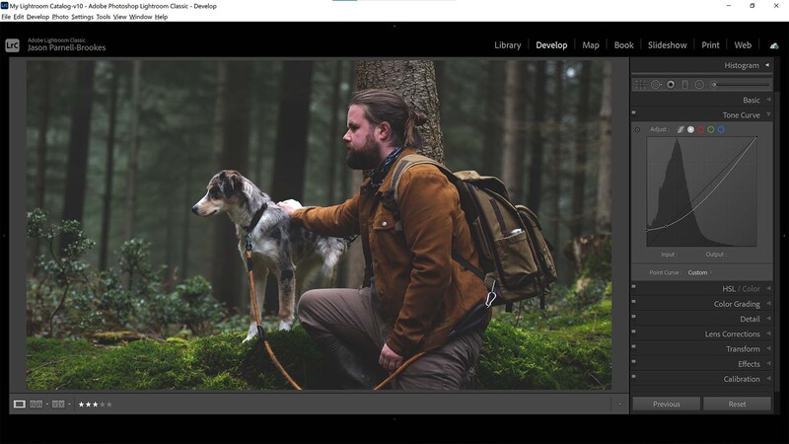
Task: Choose the parametric curve adjust icon
Action: tap(681, 129)
